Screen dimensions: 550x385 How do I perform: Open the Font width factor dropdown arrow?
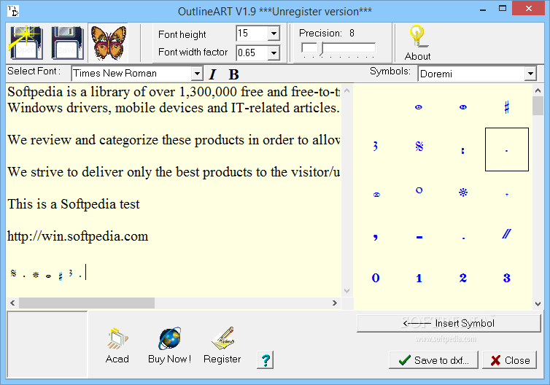tap(274, 53)
